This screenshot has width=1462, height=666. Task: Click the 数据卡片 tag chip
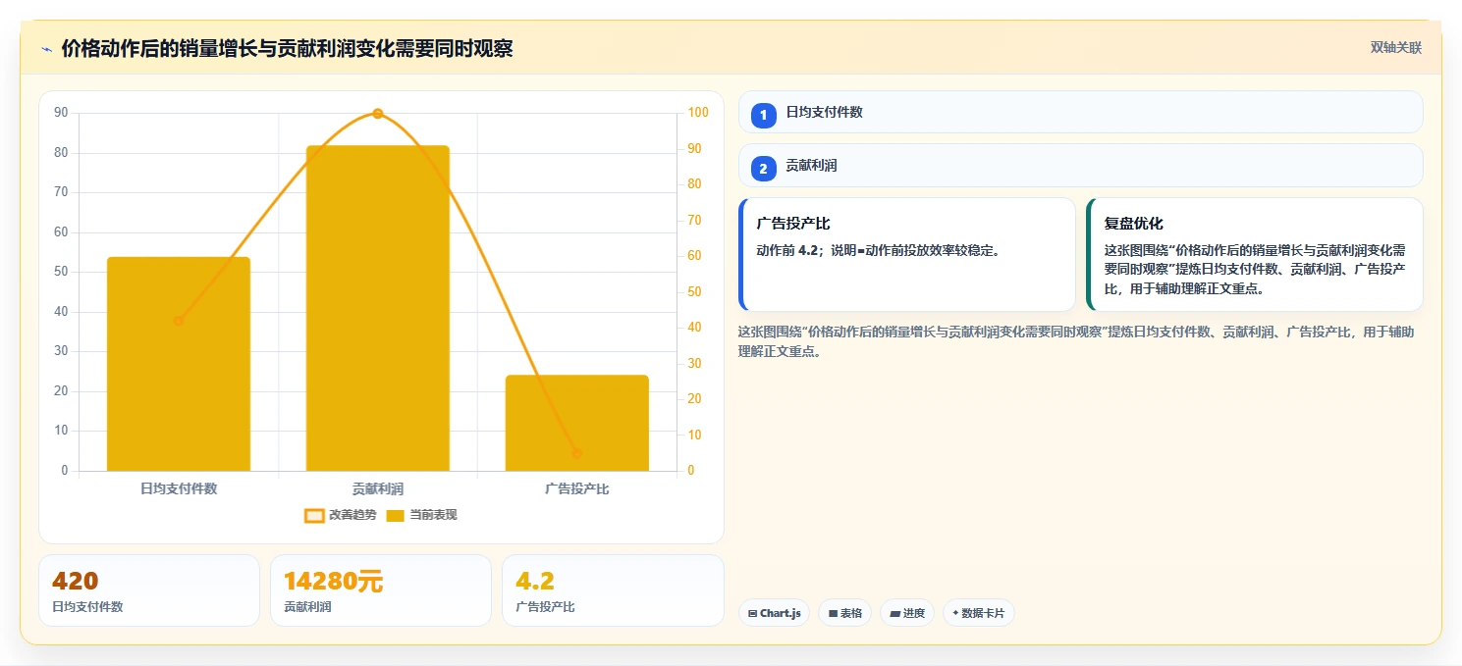click(x=978, y=613)
